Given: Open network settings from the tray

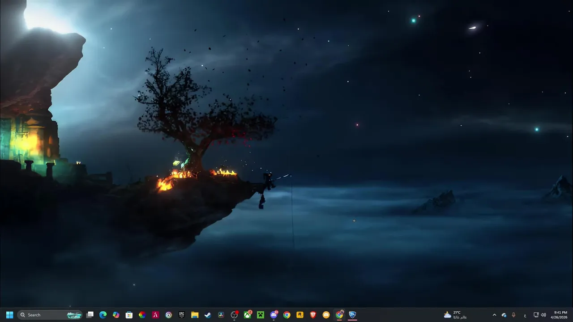Looking at the screenshot, I should pyautogui.click(x=536, y=315).
